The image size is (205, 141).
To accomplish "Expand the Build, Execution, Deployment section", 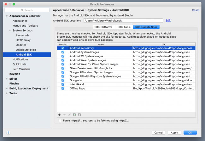I will coord(7,89).
